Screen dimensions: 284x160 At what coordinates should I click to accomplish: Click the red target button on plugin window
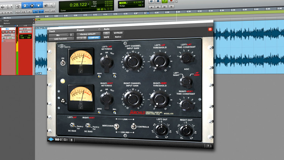tap(210, 29)
